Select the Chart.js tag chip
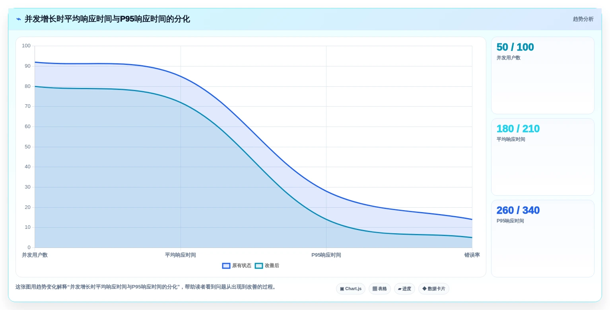Image resolution: width=610 pixels, height=310 pixels. (351, 289)
